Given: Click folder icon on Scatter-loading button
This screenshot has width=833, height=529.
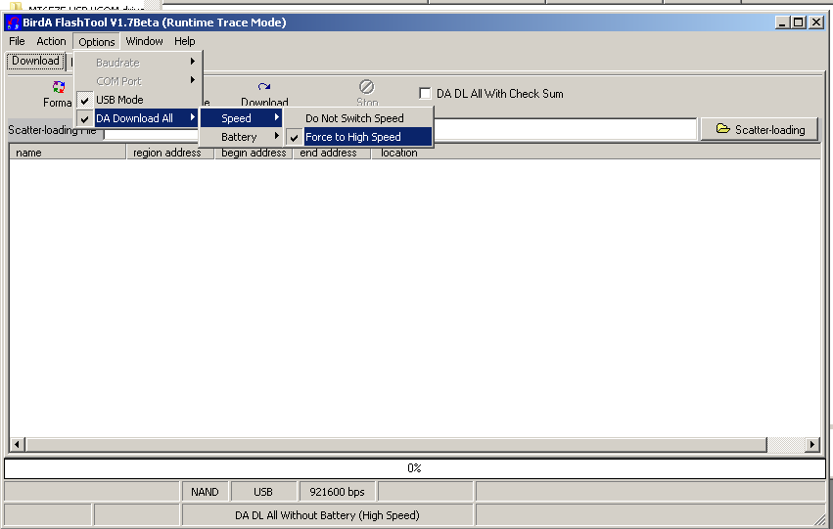Looking at the screenshot, I should (x=722, y=128).
